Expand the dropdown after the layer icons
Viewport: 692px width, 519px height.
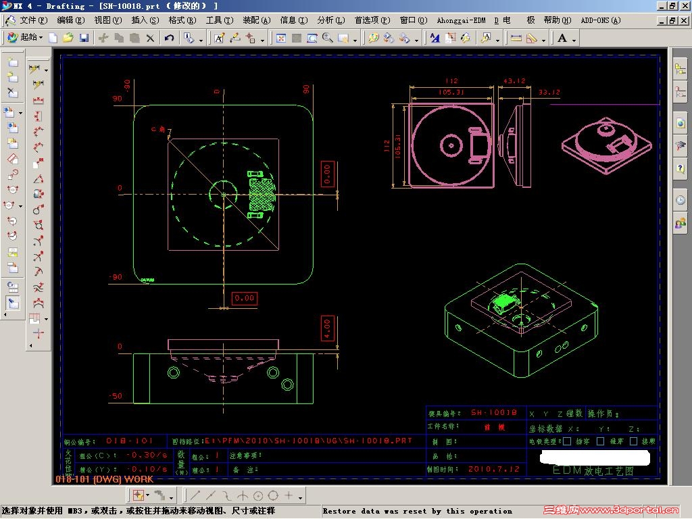tap(416, 40)
